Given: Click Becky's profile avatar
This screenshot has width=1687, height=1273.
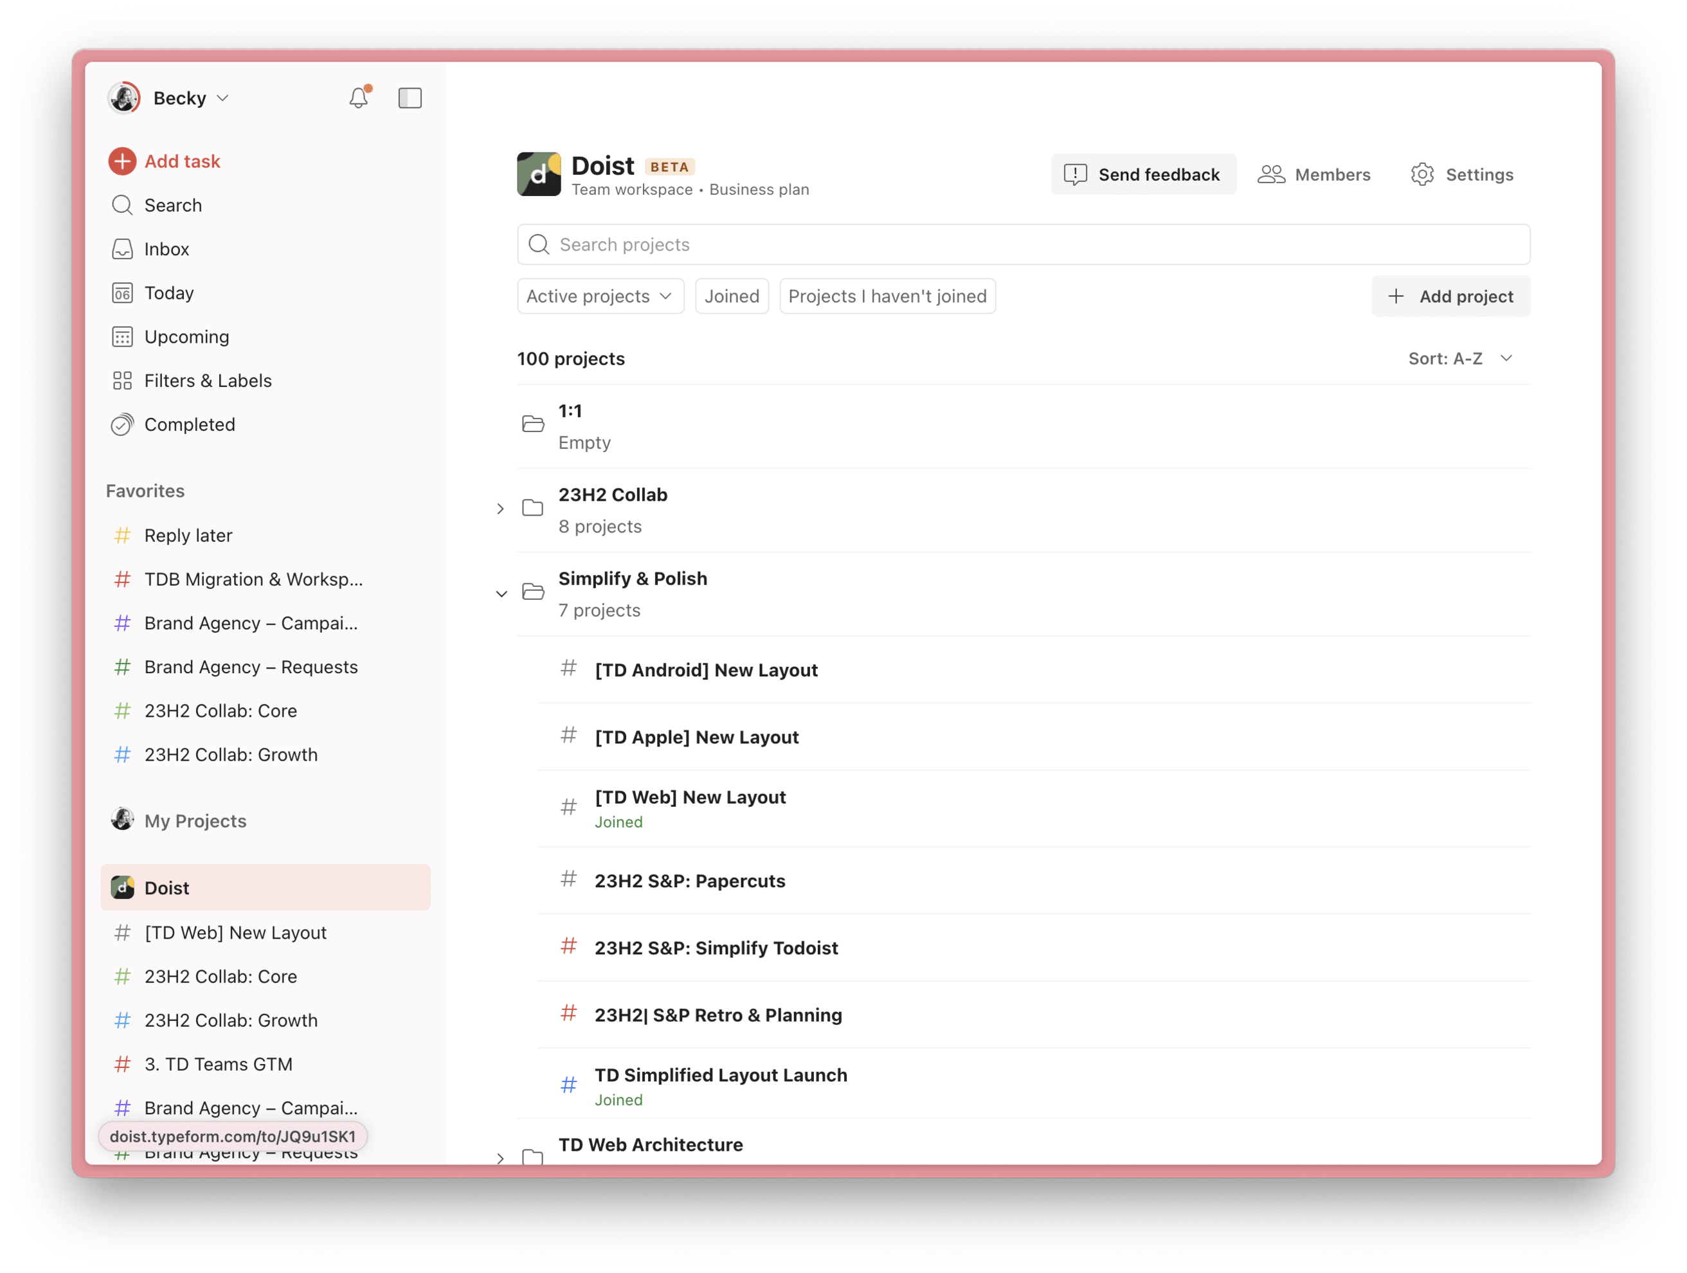Looking at the screenshot, I should (x=123, y=98).
